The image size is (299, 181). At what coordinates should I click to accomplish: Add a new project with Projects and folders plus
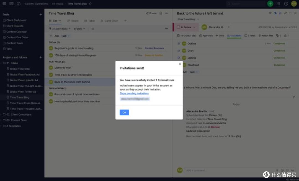pos(40,57)
